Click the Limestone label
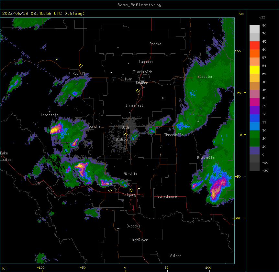 click(x=50, y=115)
